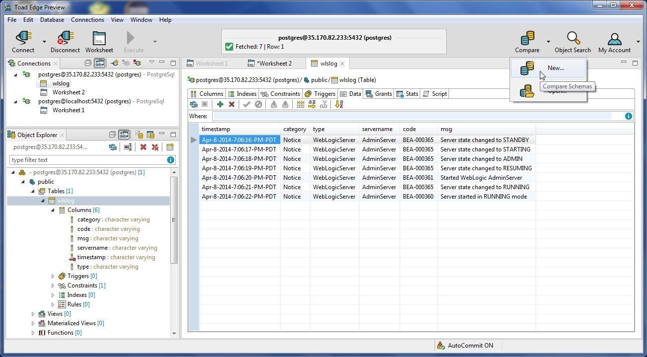Collapse the Columns [6] node
Viewport: 647px width, 357px height.
tap(53, 210)
